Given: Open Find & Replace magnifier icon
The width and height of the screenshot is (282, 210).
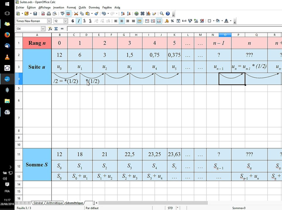Looking at the screenshot, I should coord(162,13).
